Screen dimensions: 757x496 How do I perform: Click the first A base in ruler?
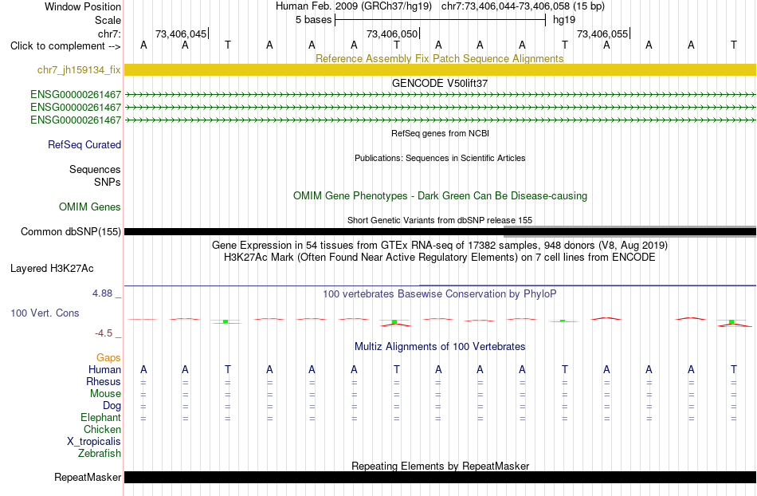143,45
